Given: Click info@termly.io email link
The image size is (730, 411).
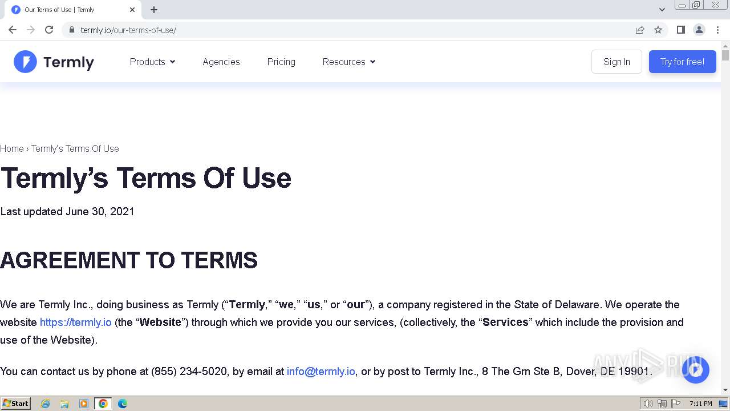Looking at the screenshot, I should coord(321,371).
